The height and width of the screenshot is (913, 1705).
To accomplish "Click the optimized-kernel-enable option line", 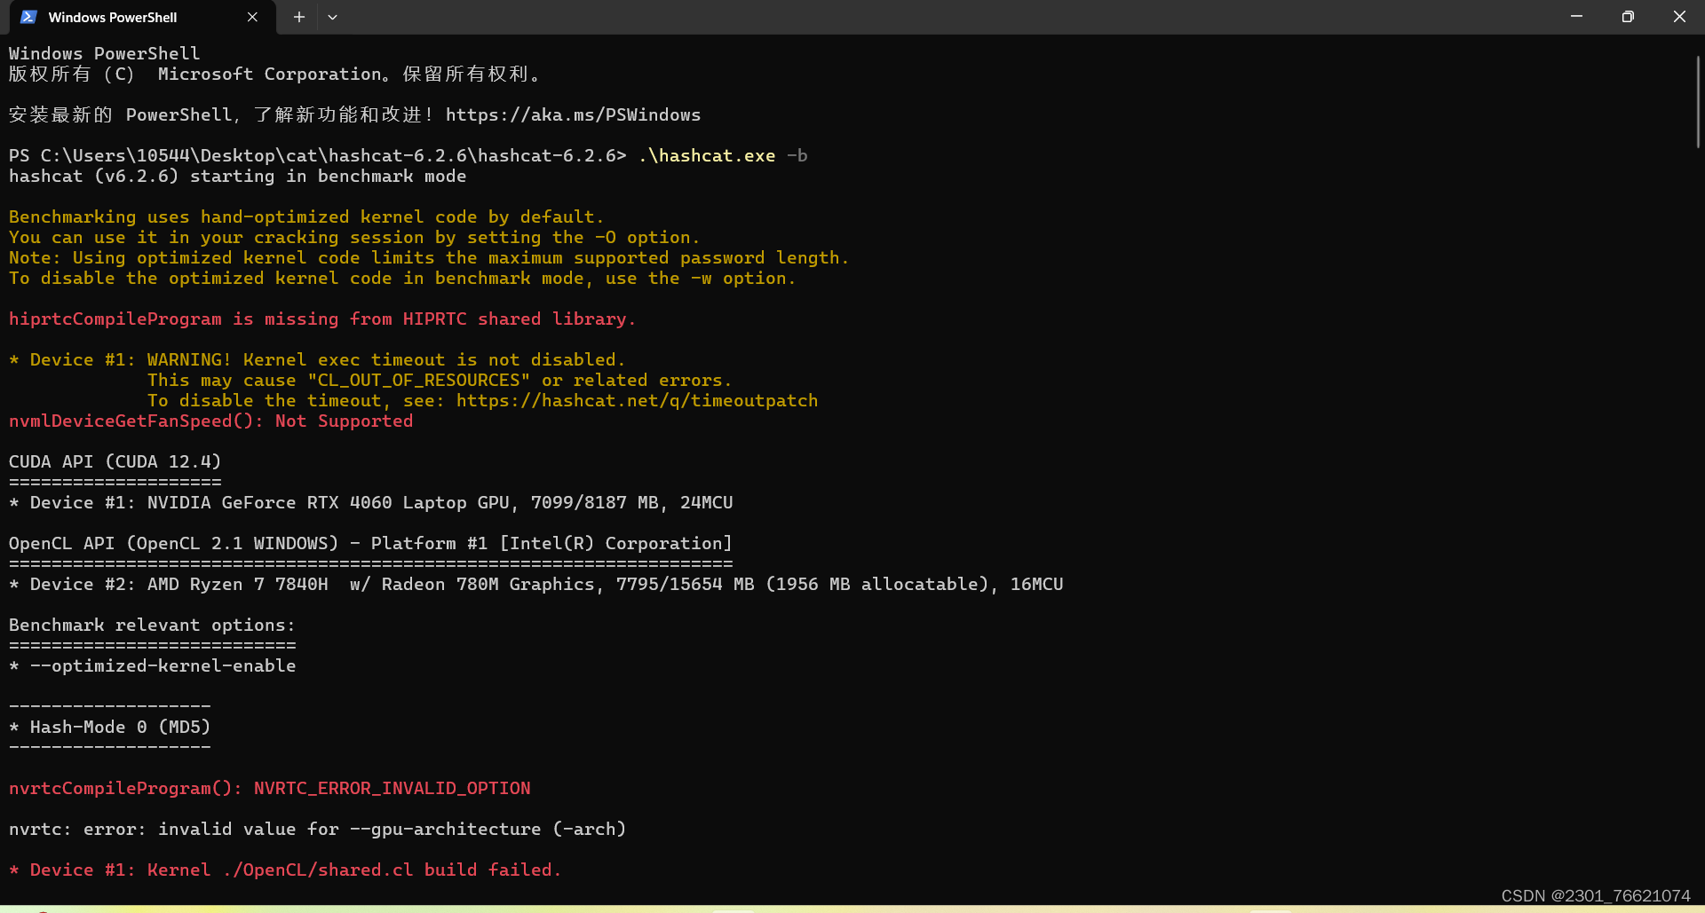I will coord(152,665).
